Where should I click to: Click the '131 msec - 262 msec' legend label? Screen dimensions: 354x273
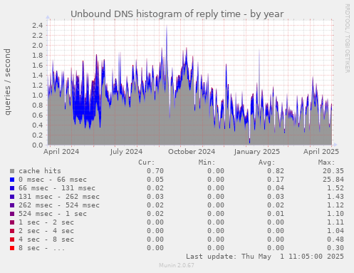(59, 197)
